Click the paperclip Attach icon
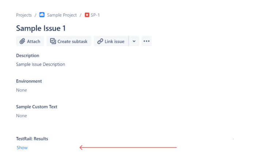The width and height of the screenshot is (255, 162). pos(22,41)
